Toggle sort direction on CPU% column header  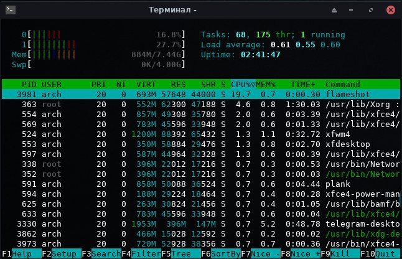pyautogui.click(x=243, y=85)
